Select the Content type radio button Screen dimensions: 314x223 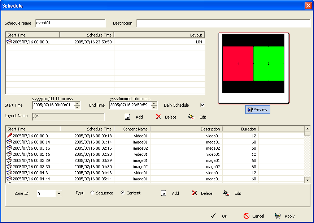123,193
